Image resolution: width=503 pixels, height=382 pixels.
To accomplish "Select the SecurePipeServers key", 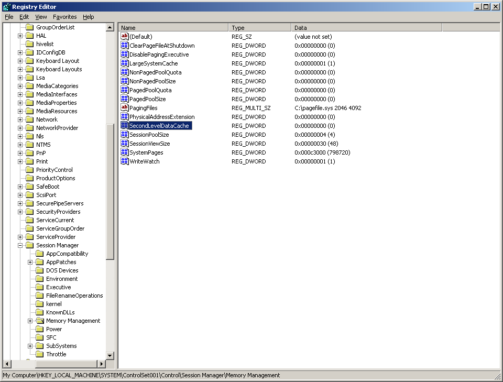I will 60,203.
